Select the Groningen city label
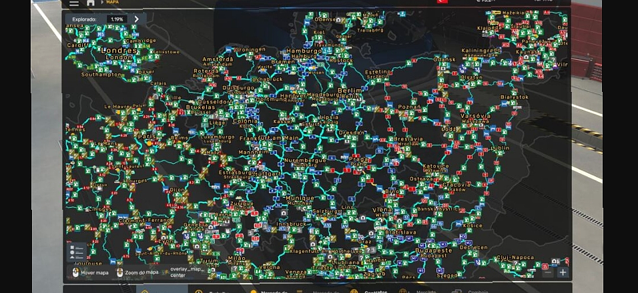The width and height of the screenshot is (638, 293). (250, 49)
